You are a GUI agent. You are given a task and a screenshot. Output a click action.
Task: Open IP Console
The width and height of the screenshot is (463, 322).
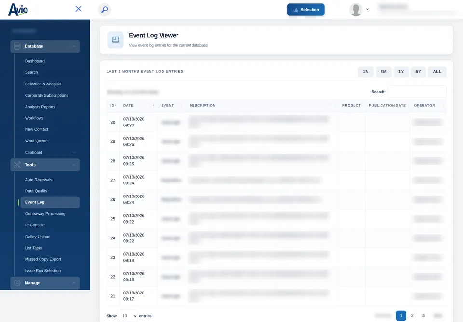(35, 225)
